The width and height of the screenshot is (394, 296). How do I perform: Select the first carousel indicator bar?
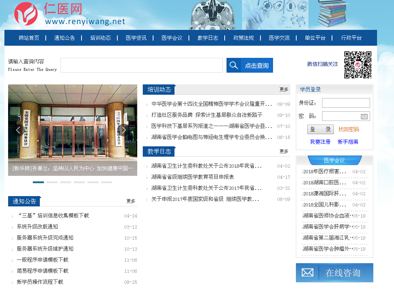38,182
